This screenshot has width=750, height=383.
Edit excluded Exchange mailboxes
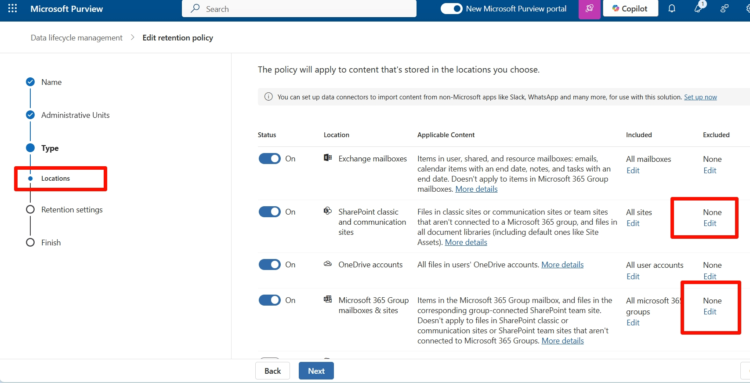point(710,170)
